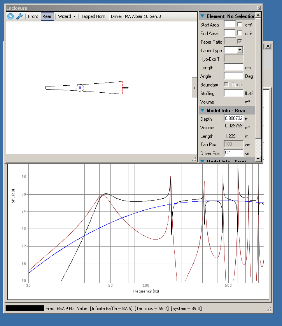Click the Start Area input field
The image size is (282, 326).
[229, 25]
